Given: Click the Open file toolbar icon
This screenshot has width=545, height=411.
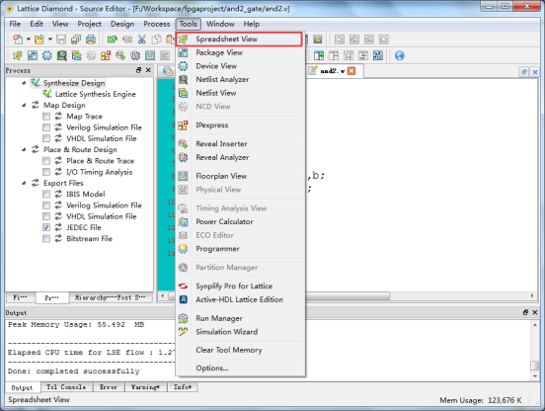Looking at the screenshot, I should tap(39, 40).
